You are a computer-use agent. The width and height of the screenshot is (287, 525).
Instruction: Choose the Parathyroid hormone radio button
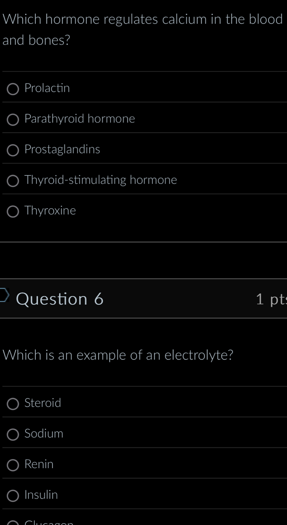[x=13, y=119]
